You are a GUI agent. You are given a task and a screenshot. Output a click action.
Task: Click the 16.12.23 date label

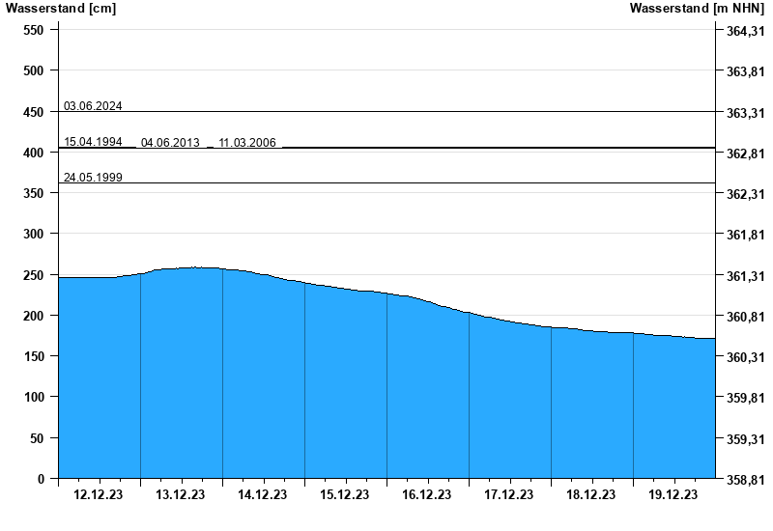click(427, 495)
